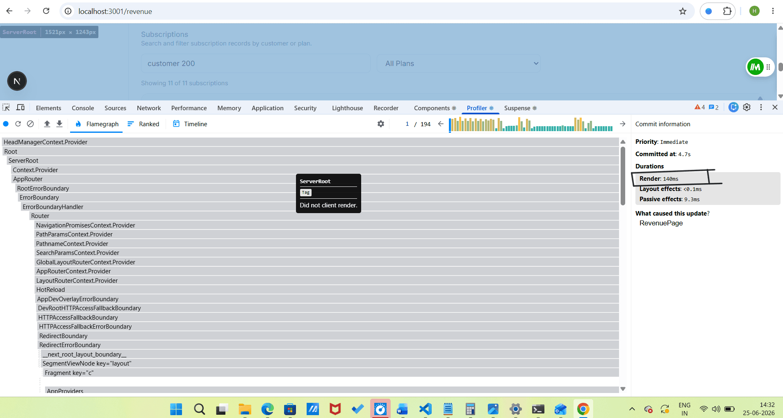Click warnings count indicator showing 4
The height and width of the screenshot is (418, 783).
[x=700, y=107]
